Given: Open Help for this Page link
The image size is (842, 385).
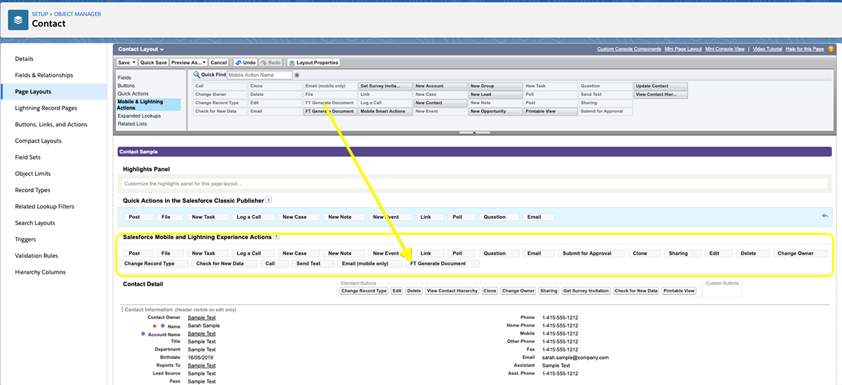Looking at the screenshot, I should click(805, 49).
